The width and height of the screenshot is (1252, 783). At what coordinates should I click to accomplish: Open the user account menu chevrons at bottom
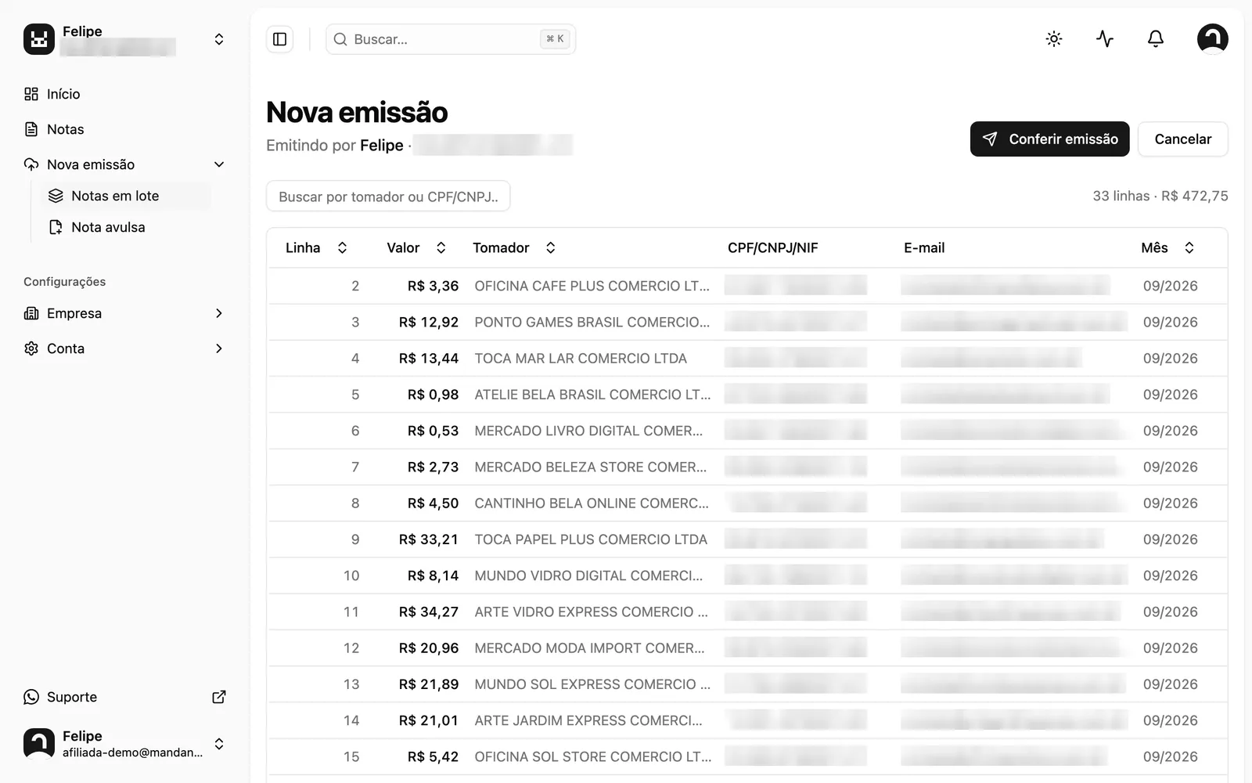pyautogui.click(x=219, y=744)
